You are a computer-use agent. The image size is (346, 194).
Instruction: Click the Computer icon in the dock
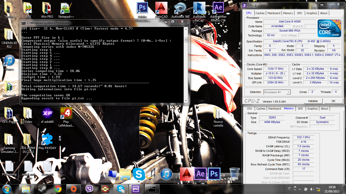coord(111,175)
